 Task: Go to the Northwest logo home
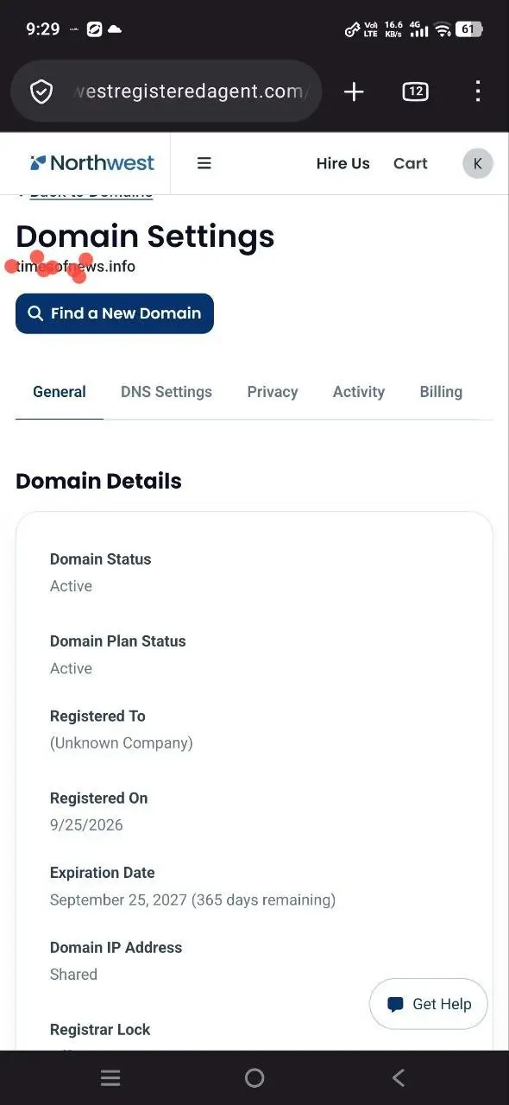point(91,163)
